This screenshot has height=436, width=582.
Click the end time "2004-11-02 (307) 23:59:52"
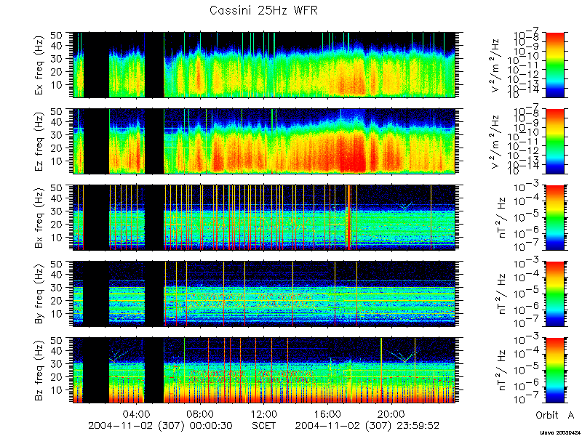(x=367, y=425)
